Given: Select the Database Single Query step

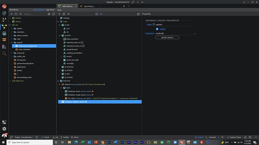Looking at the screenshot, I should [x=79, y=95].
